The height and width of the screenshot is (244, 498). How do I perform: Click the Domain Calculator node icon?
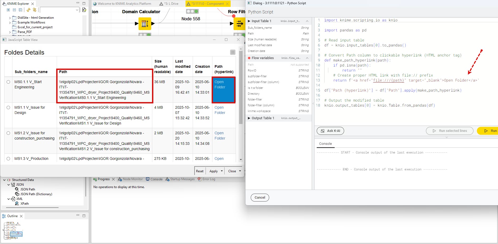(x=145, y=24)
